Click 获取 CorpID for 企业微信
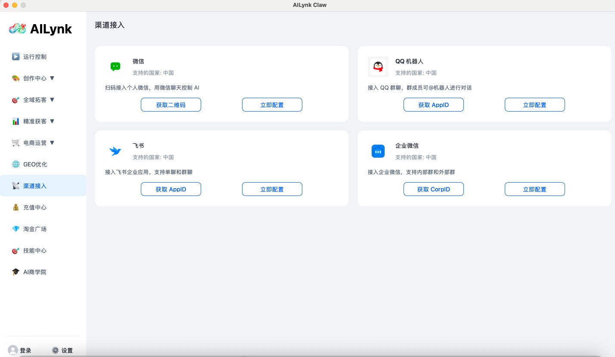Screen dimensions: 615x357 click(434, 189)
